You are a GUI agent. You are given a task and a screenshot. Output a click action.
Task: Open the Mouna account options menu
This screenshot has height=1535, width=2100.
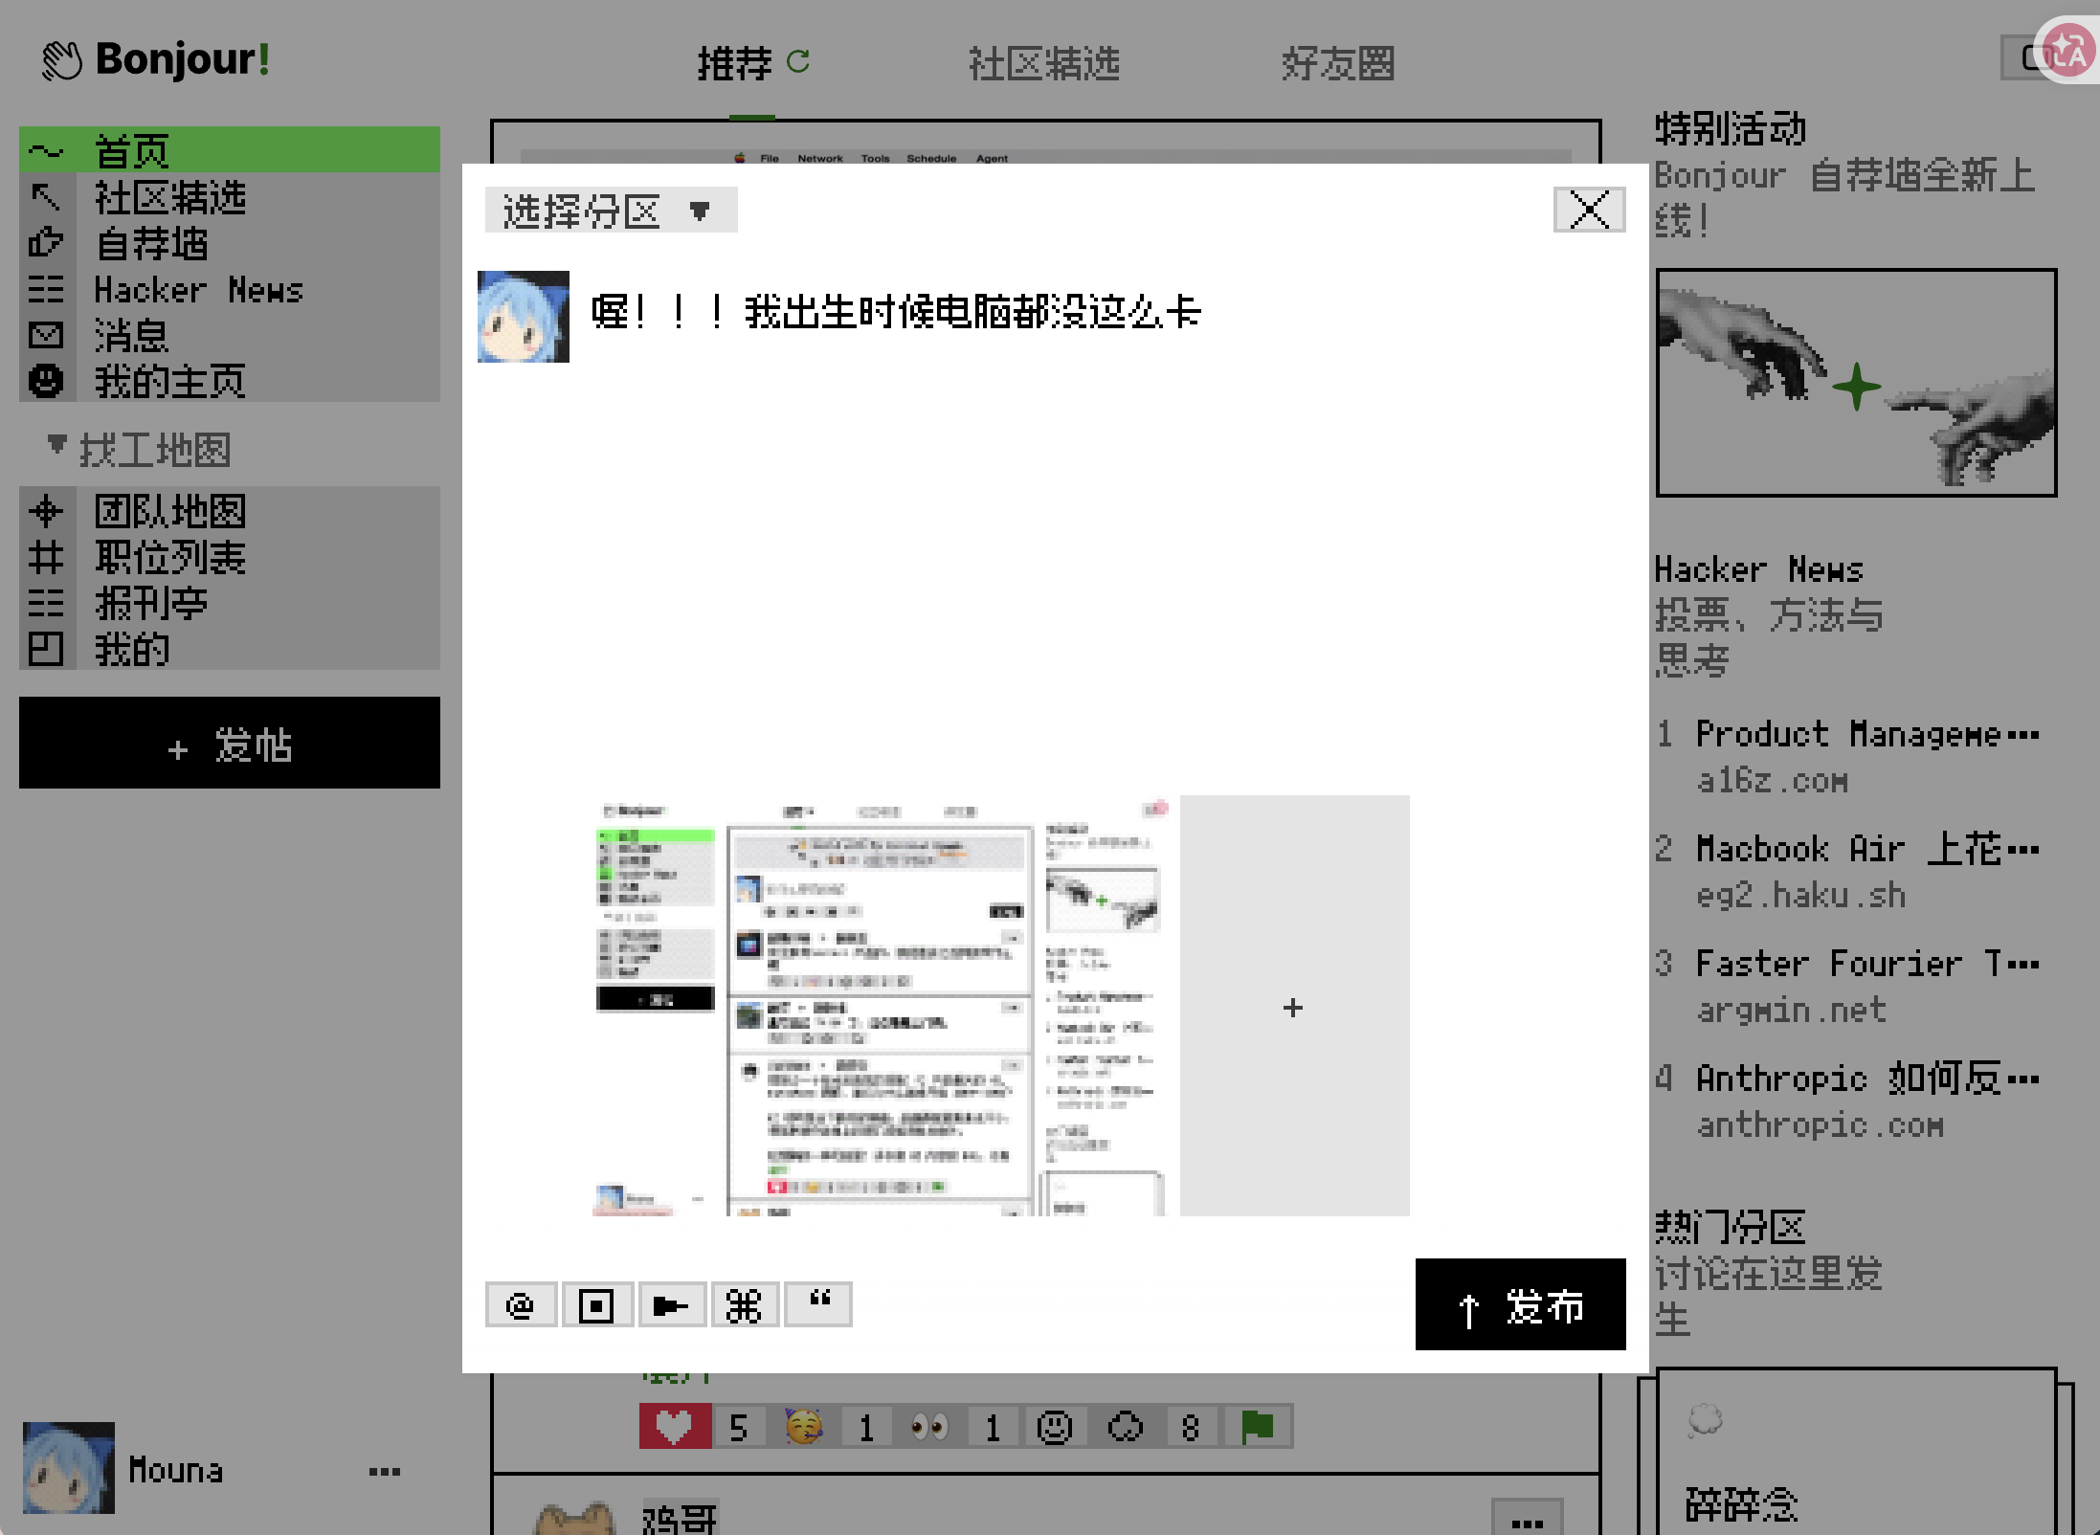coord(385,1471)
